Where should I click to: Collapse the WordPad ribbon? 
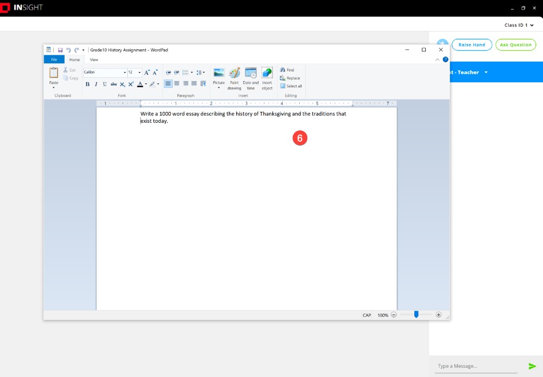pyautogui.click(x=437, y=59)
